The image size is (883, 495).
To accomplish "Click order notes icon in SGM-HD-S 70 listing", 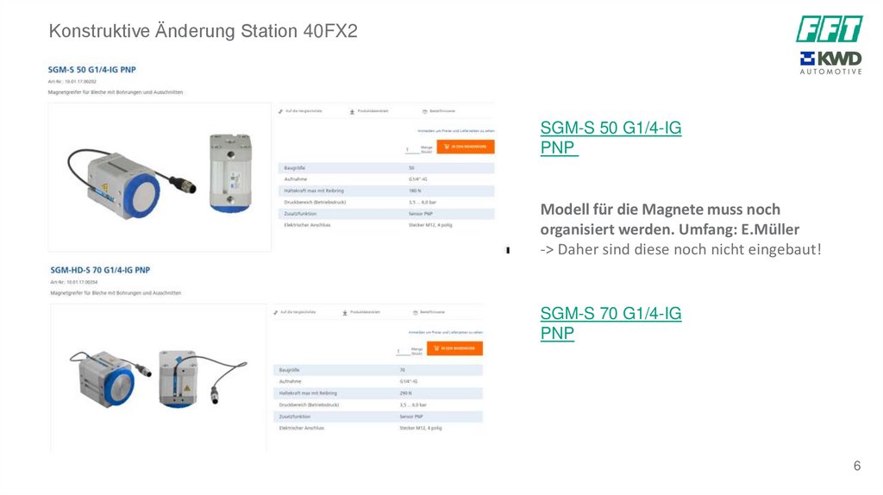I will tap(415, 312).
